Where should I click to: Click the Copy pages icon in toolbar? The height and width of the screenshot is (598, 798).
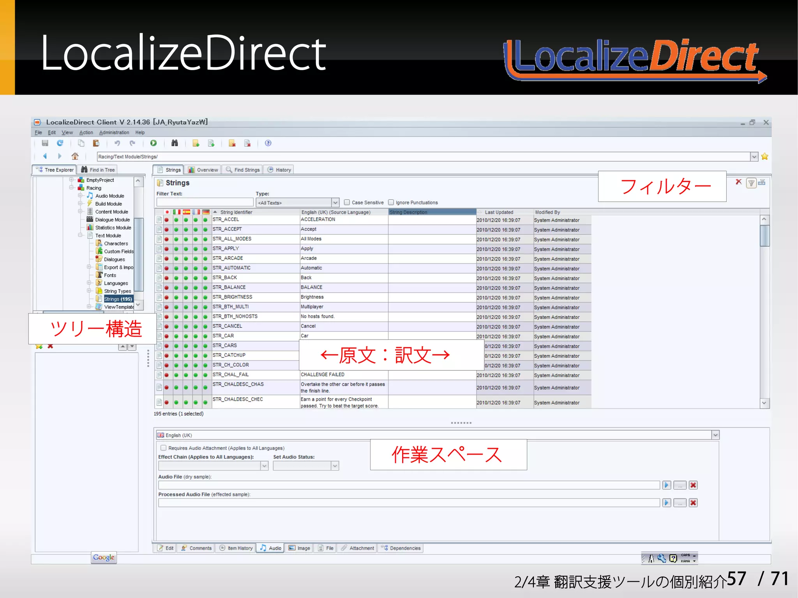81,143
